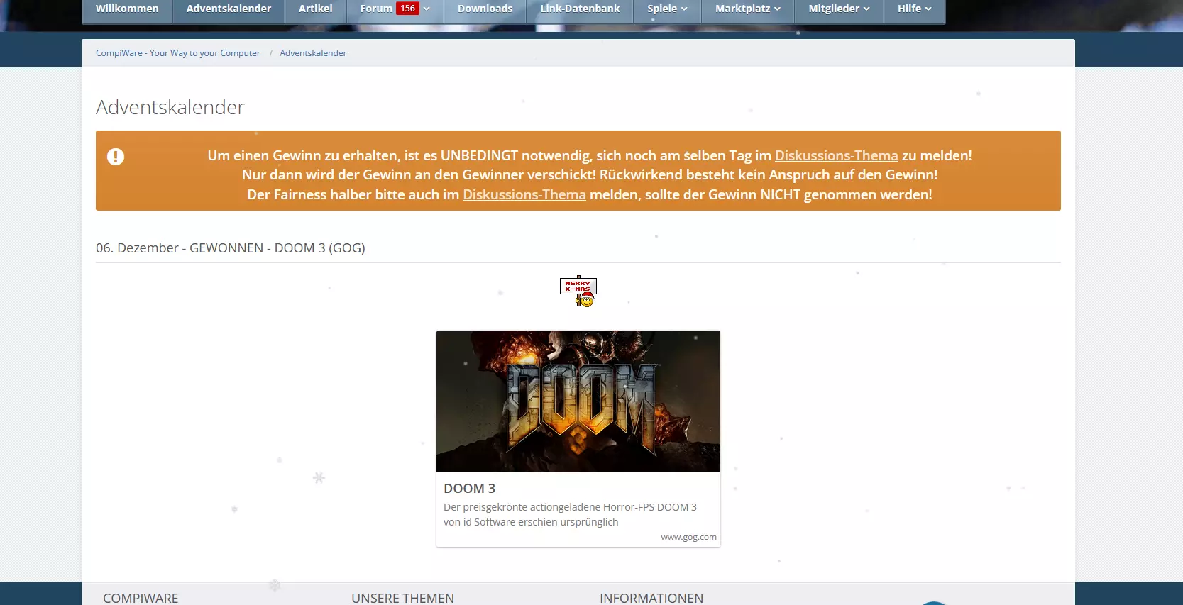
Task: Click the INFORMATIONEN footer heading
Action: coord(651,598)
